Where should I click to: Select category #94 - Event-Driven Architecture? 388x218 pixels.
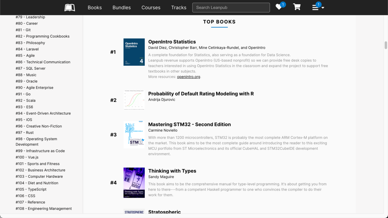43,113
